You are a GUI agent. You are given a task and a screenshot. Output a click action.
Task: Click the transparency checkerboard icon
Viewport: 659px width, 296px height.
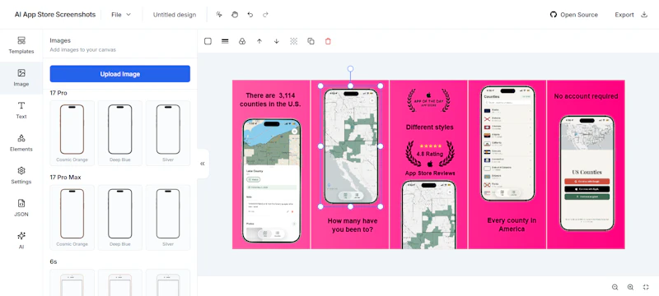pos(294,41)
